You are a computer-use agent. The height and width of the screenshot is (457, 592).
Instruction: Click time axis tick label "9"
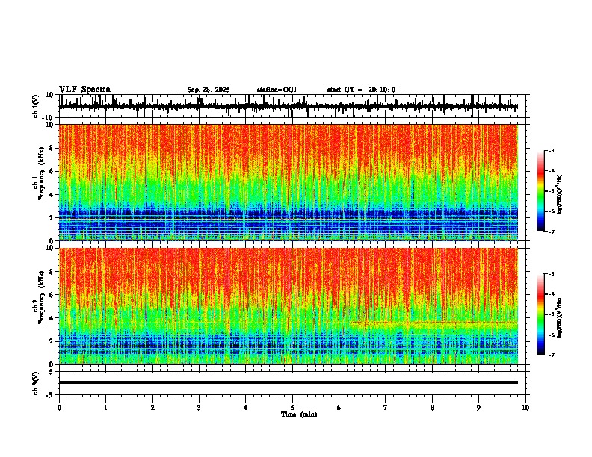pos(478,408)
